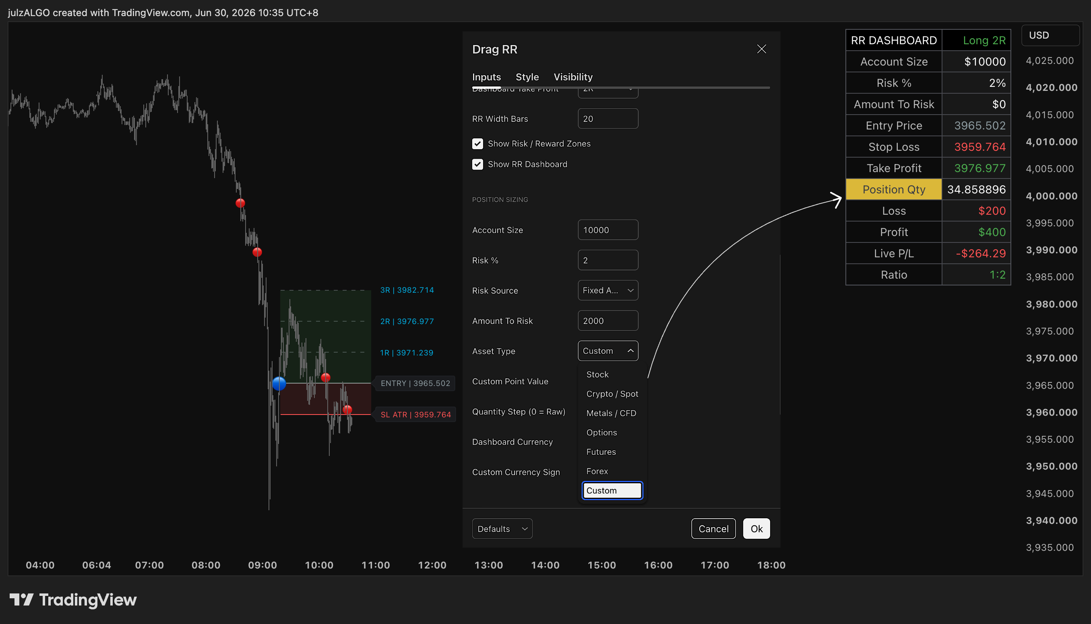Click the TradingView logo
1091x624 pixels.
73,599
